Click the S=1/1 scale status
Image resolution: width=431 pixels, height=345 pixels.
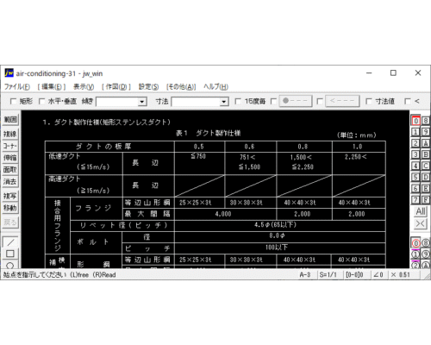point(328,275)
